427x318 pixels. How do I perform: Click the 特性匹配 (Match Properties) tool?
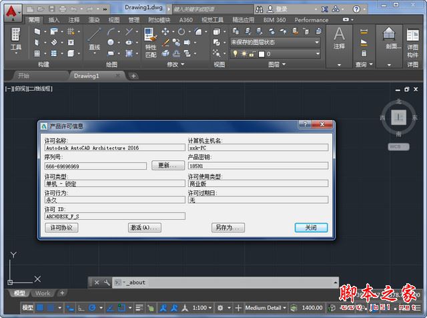coord(151,42)
